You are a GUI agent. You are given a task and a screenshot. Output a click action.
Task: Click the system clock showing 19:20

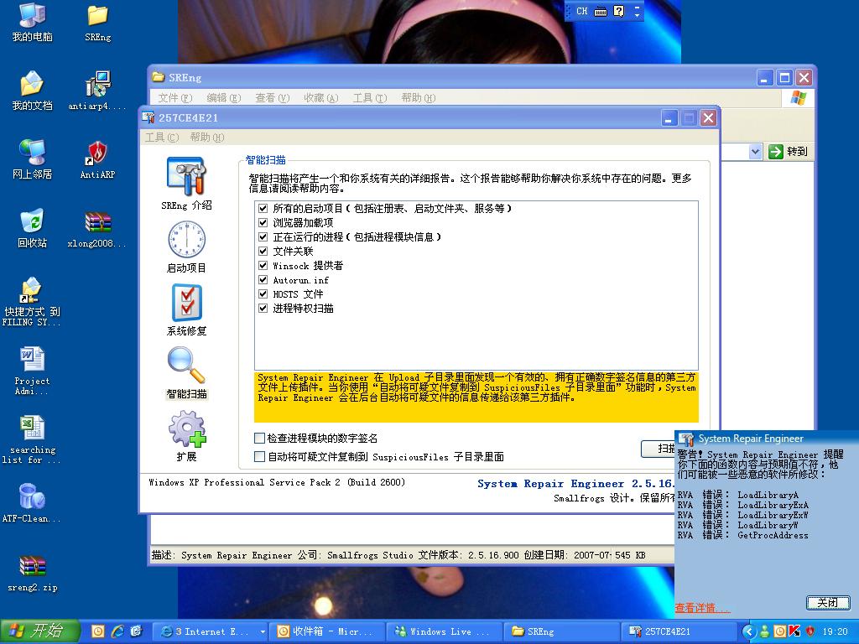(x=835, y=631)
